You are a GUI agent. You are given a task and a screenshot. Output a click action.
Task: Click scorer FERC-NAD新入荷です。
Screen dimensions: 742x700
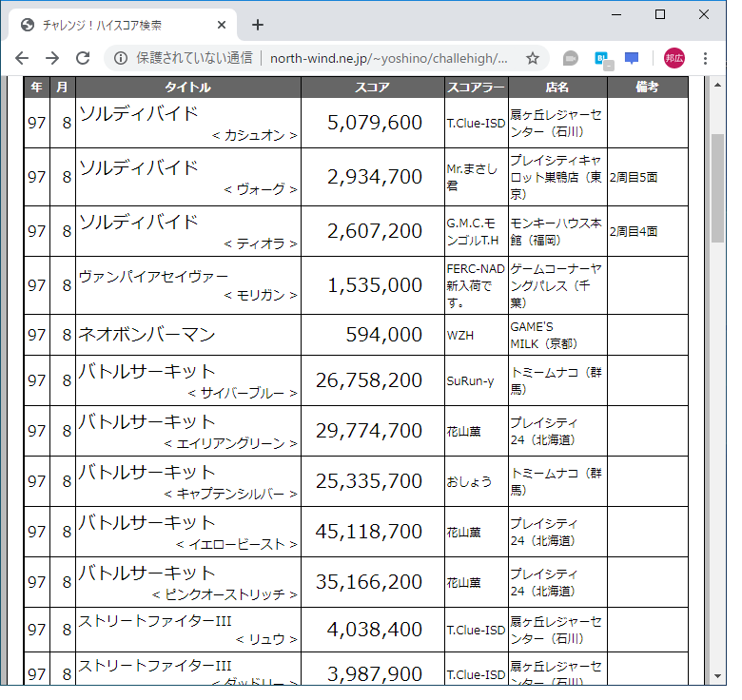coord(476,285)
